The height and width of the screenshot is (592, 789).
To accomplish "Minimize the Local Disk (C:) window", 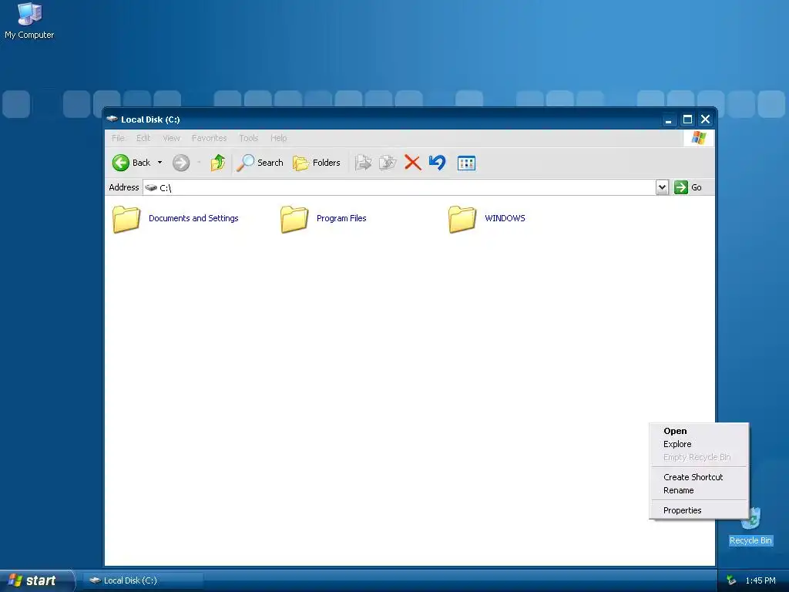I will pyautogui.click(x=668, y=119).
